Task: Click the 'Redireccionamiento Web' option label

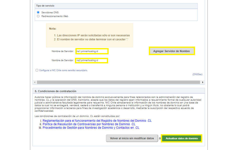Action: click(x=55, y=16)
